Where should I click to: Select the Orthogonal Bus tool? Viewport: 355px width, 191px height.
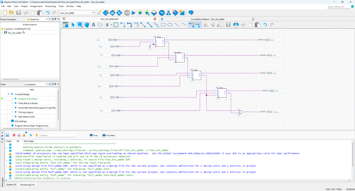(x=130, y=25)
